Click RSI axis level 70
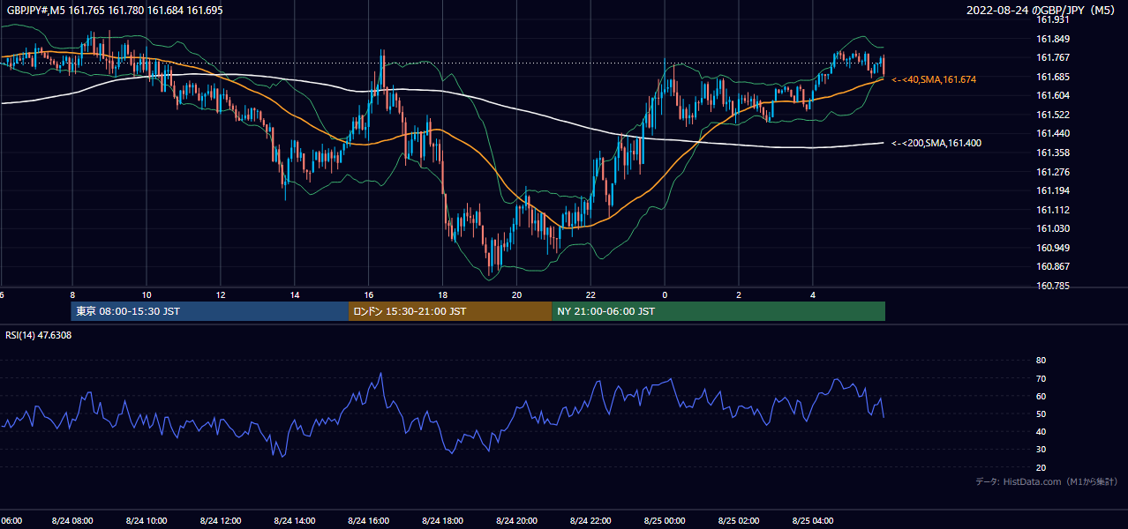The width and height of the screenshot is (1128, 529). [x=1042, y=378]
